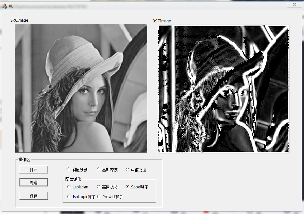Click the 打开 button to open an image
The image size is (304, 214).
(x=33, y=169)
